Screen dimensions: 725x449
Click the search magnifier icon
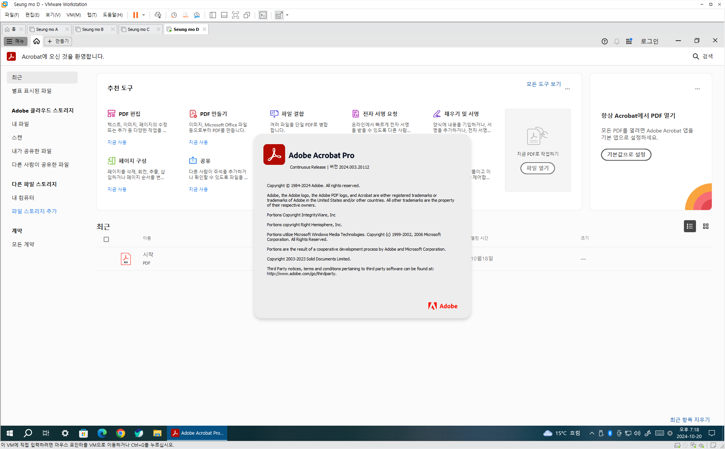(696, 56)
